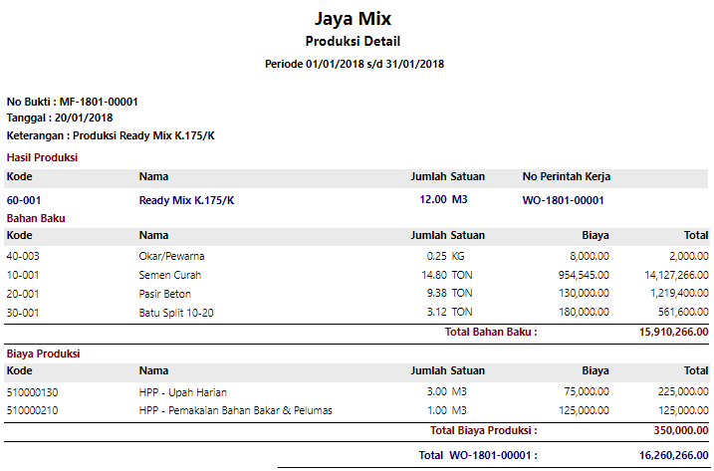Screen dimensions: 714x471
Task: Select the grand total 16,260,266.00
Action: click(x=666, y=455)
